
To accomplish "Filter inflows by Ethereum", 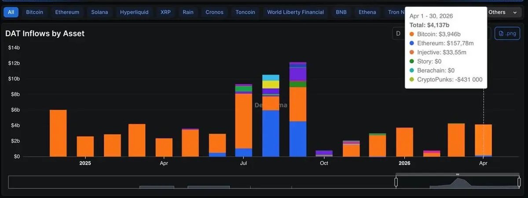I will pos(67,12).
